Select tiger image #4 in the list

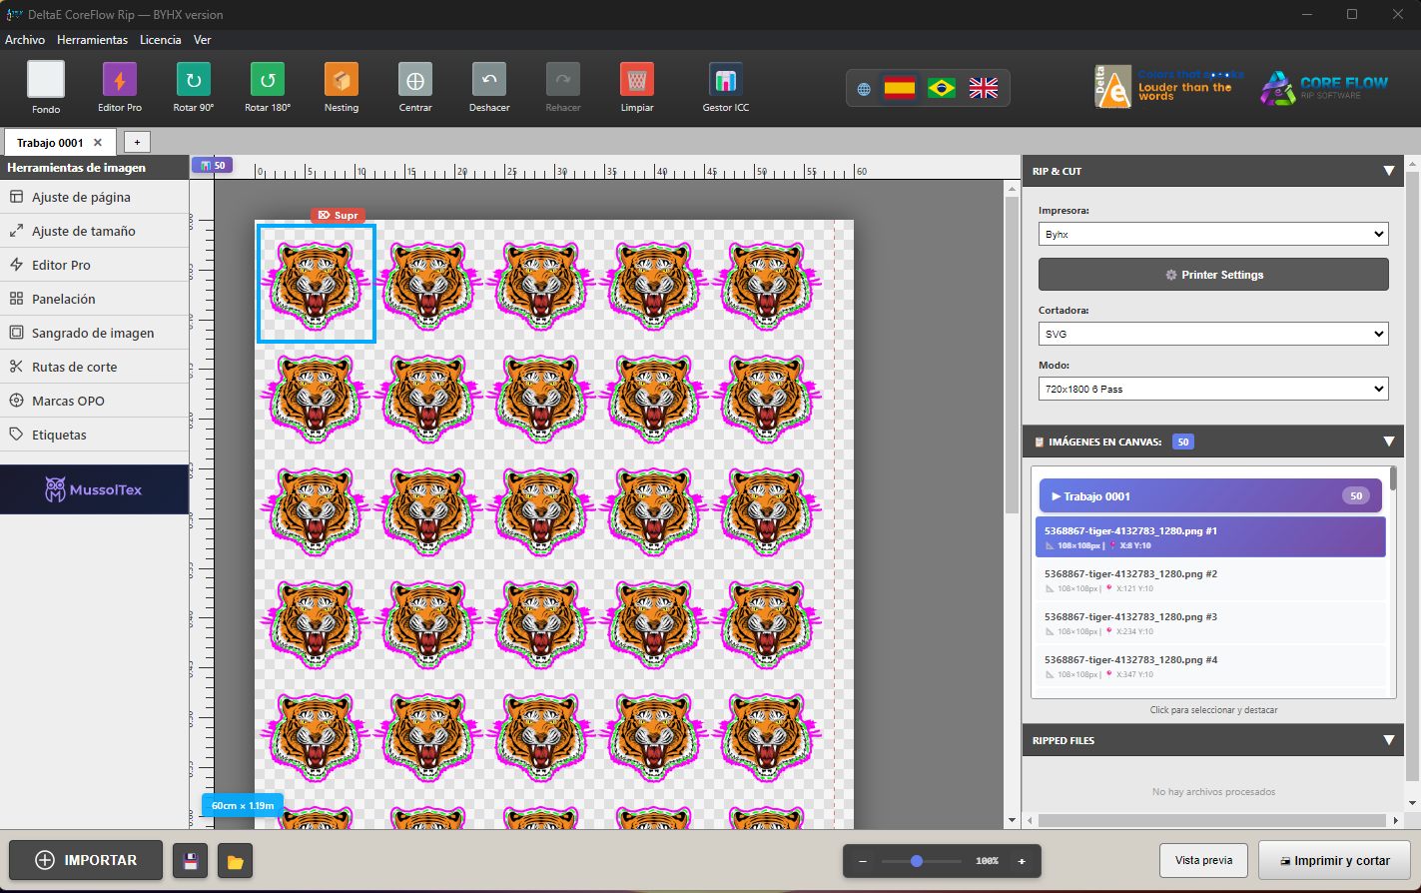1210,666
